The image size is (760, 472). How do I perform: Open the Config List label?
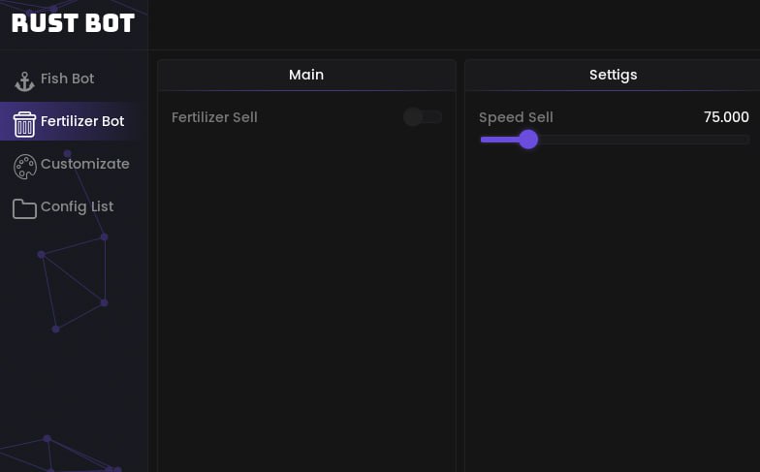[x=77, y=206]
